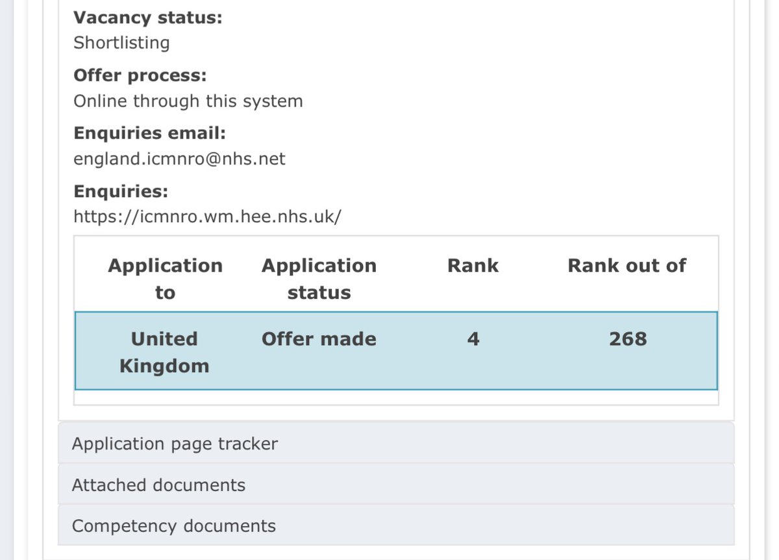Click the Application status column header
The image size is (779, 560).
319,279
